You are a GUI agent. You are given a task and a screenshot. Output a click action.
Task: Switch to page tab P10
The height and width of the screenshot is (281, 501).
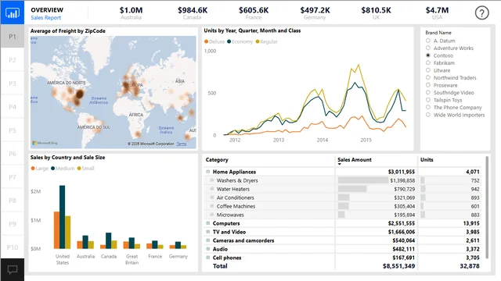pos(13,247)
